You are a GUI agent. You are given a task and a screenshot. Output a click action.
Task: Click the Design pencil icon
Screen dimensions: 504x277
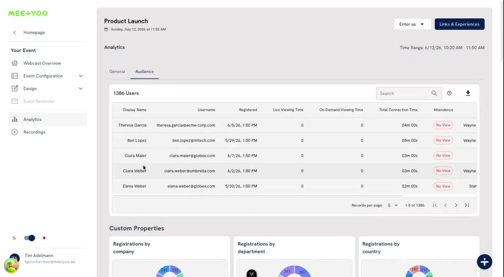tap(15, 89)
